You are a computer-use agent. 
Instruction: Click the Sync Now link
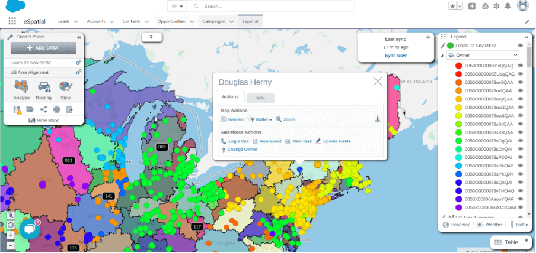(x=395, y=55)
